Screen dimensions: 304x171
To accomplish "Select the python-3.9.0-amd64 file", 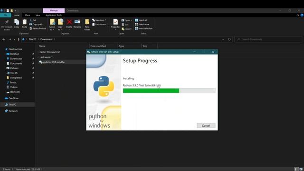I will click(x=54, y=62).
